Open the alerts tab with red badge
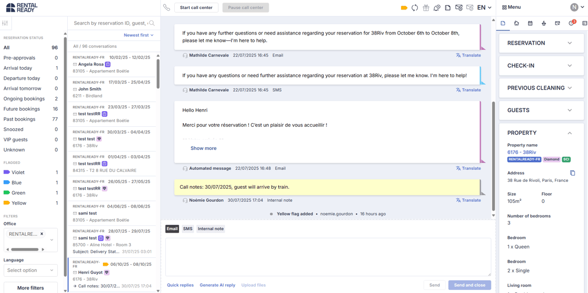The height and width of the screenshot is (293, 588). (572, 23)
